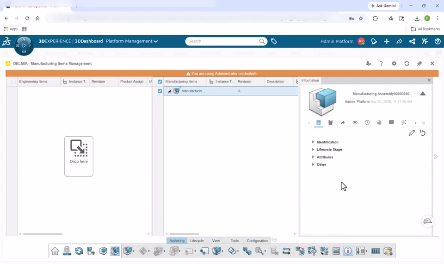Toggle the eye subscription icon in the Information panel
This screenshot has height=264, width=444.
pos(355,122)
